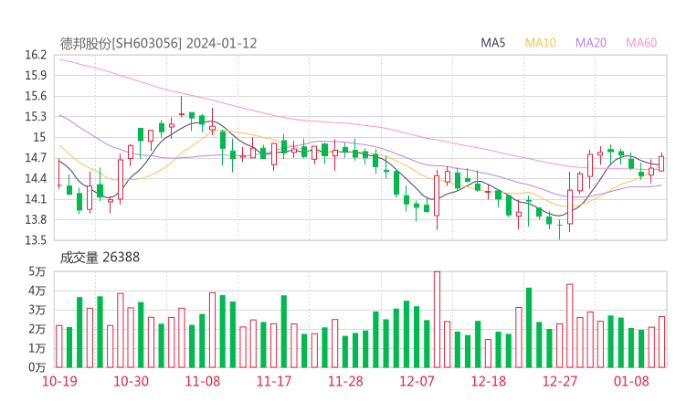Click the chart title 德邦股份[SH603056] 2024-01-12
This screenshot has width=676, height=402.
tap(158, 43)
